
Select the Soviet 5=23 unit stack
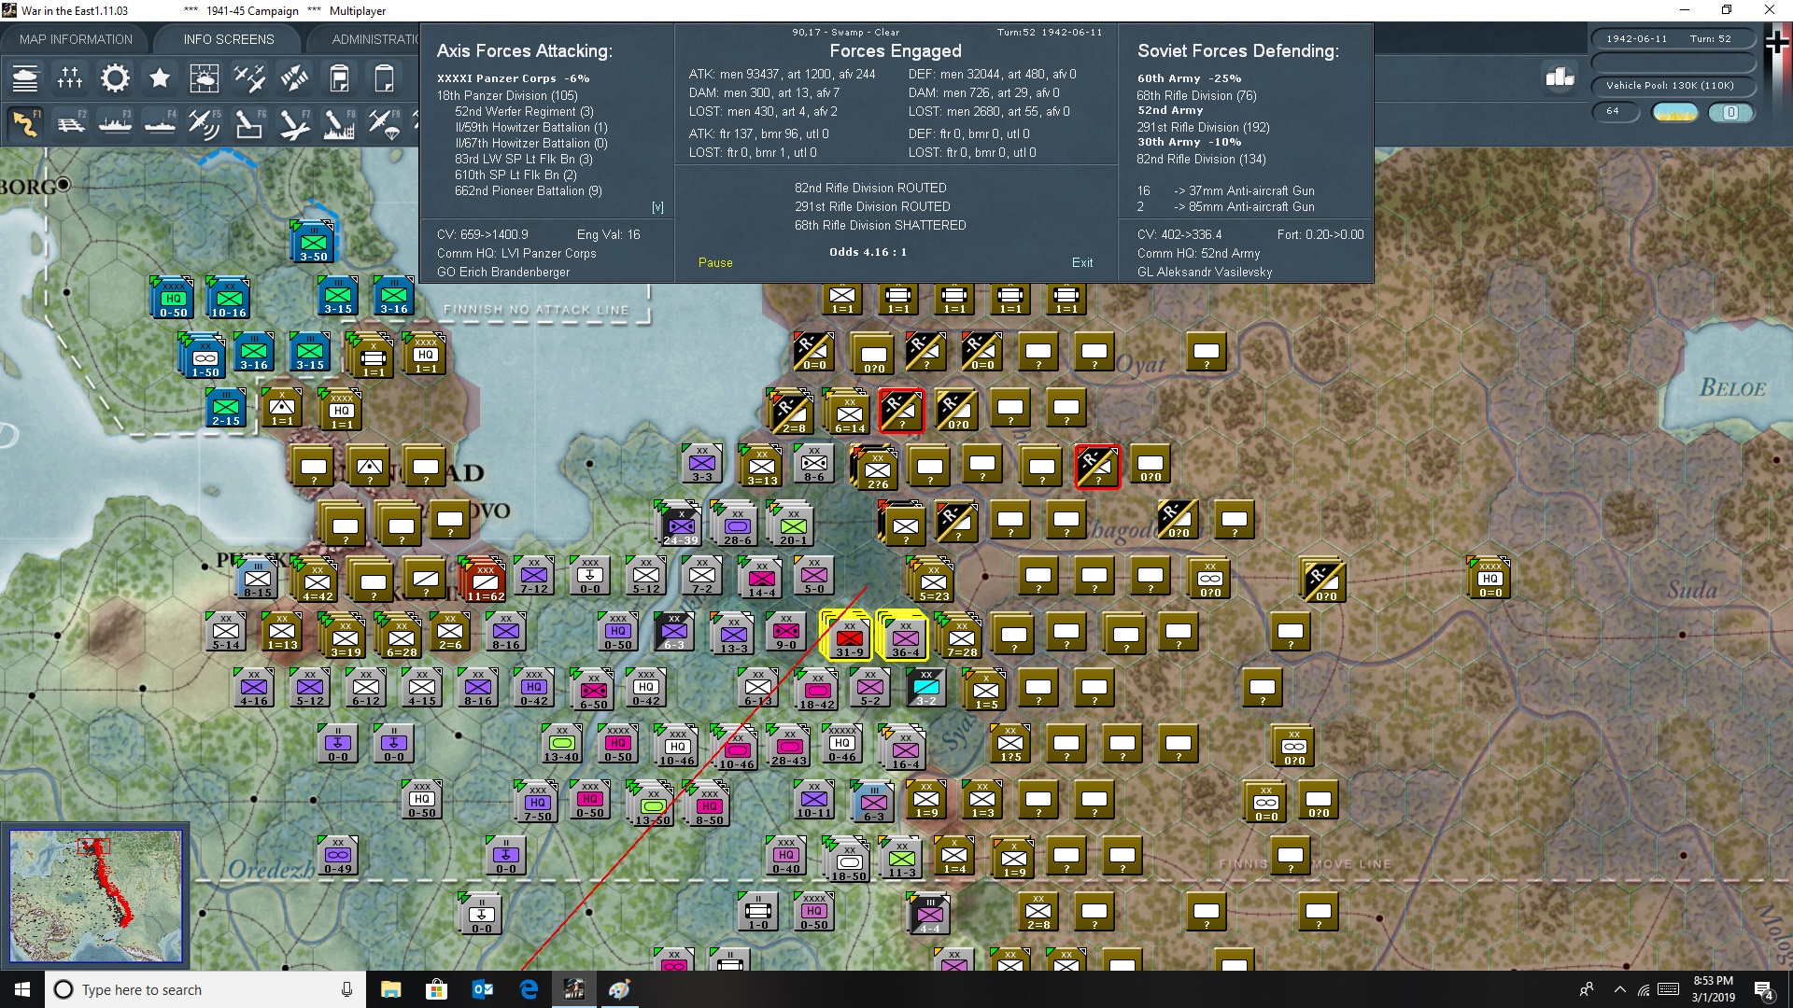click(933, 581)
